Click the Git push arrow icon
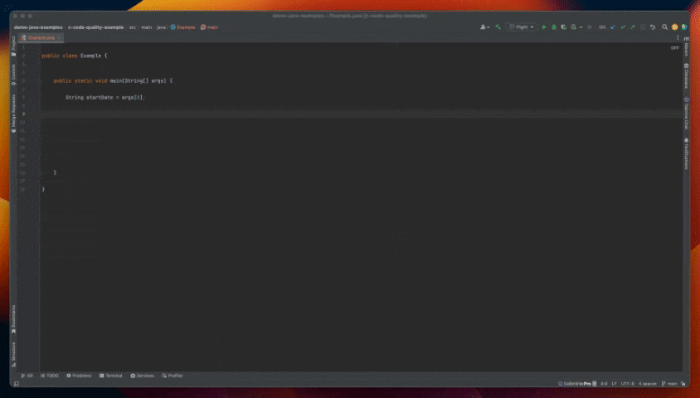Image resolution: width=700 pixels, height=398 pixels. [632, 27]
